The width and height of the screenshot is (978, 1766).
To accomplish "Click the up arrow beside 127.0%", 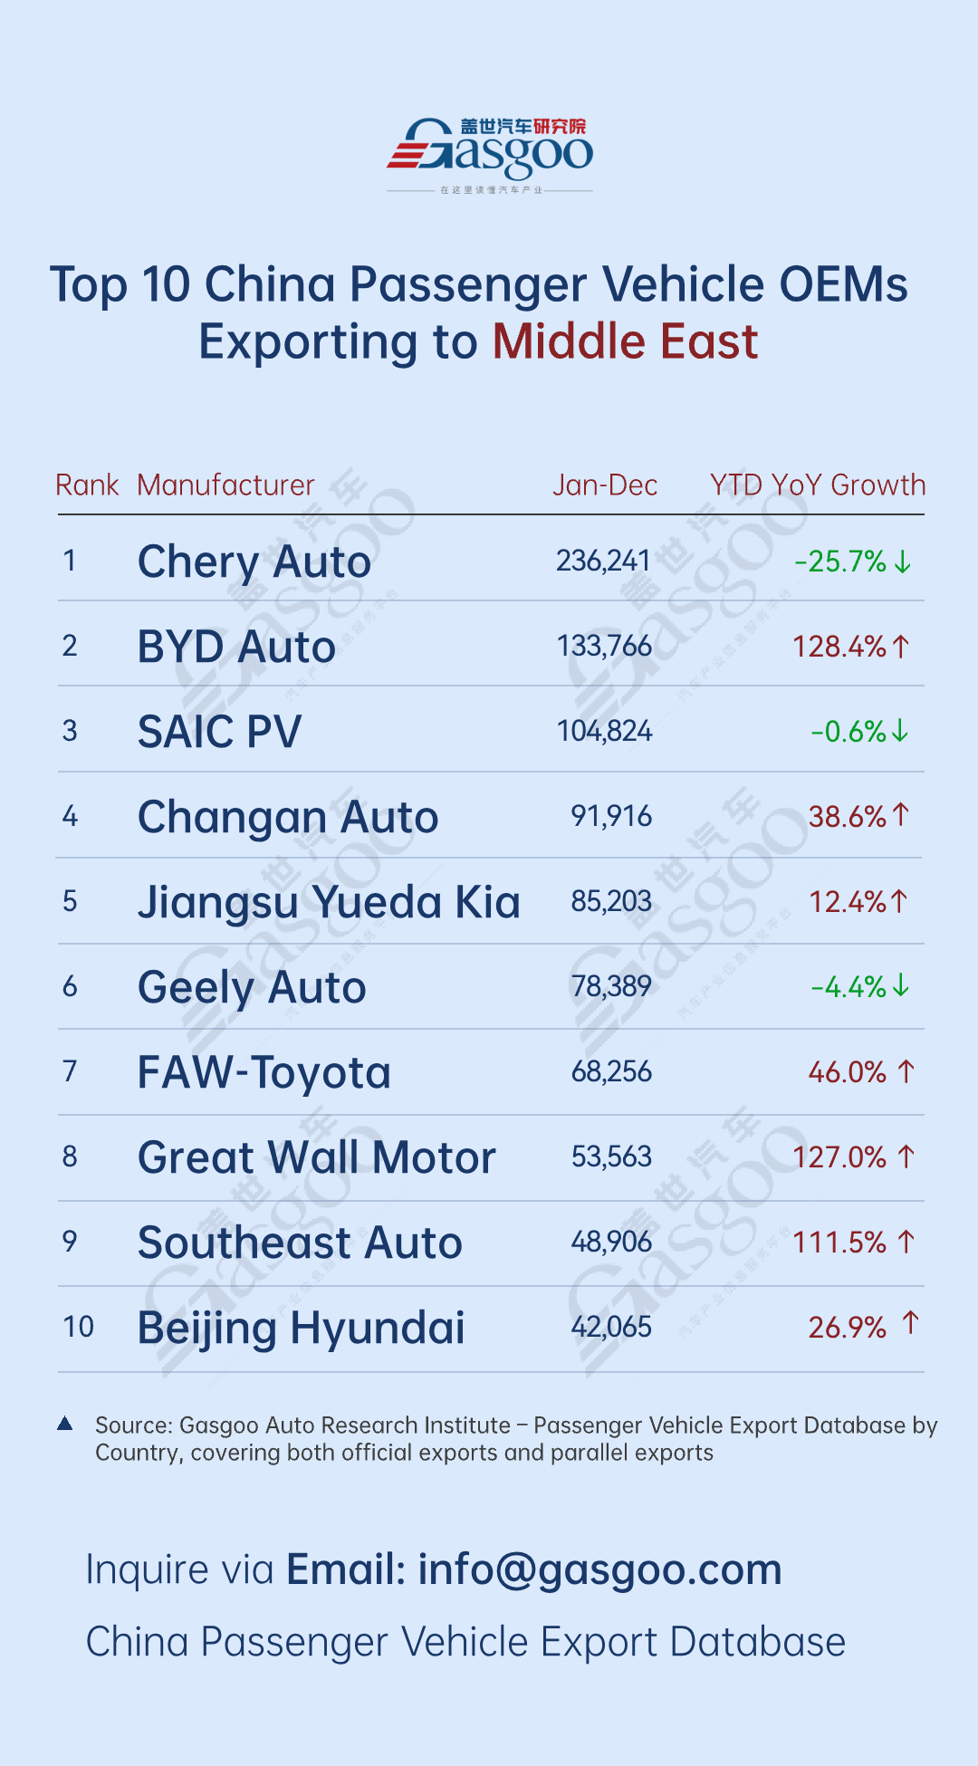I will point(906,1157).
